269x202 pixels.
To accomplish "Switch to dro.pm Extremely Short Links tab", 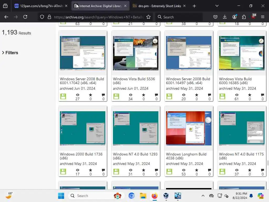I will click(x=159, y=6).
